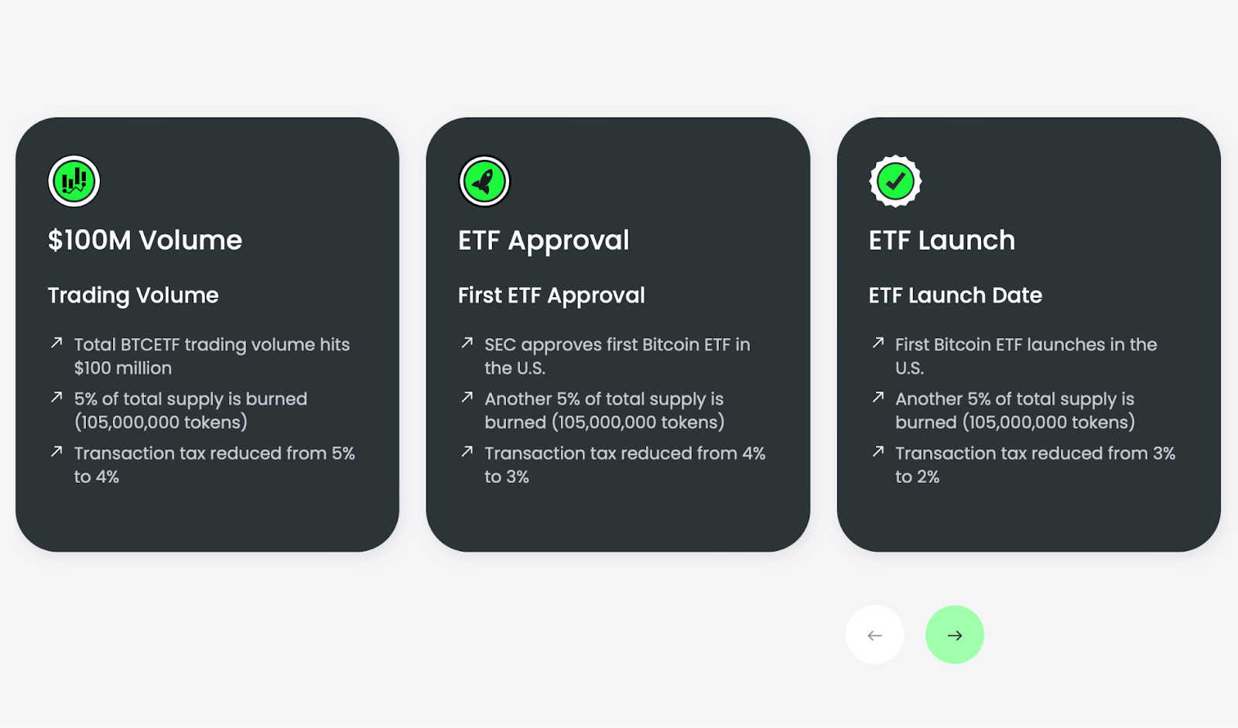Click arrow icon beside tax reduced 3% to 2%
This screenshot has height=728, width=1238.
878,451
